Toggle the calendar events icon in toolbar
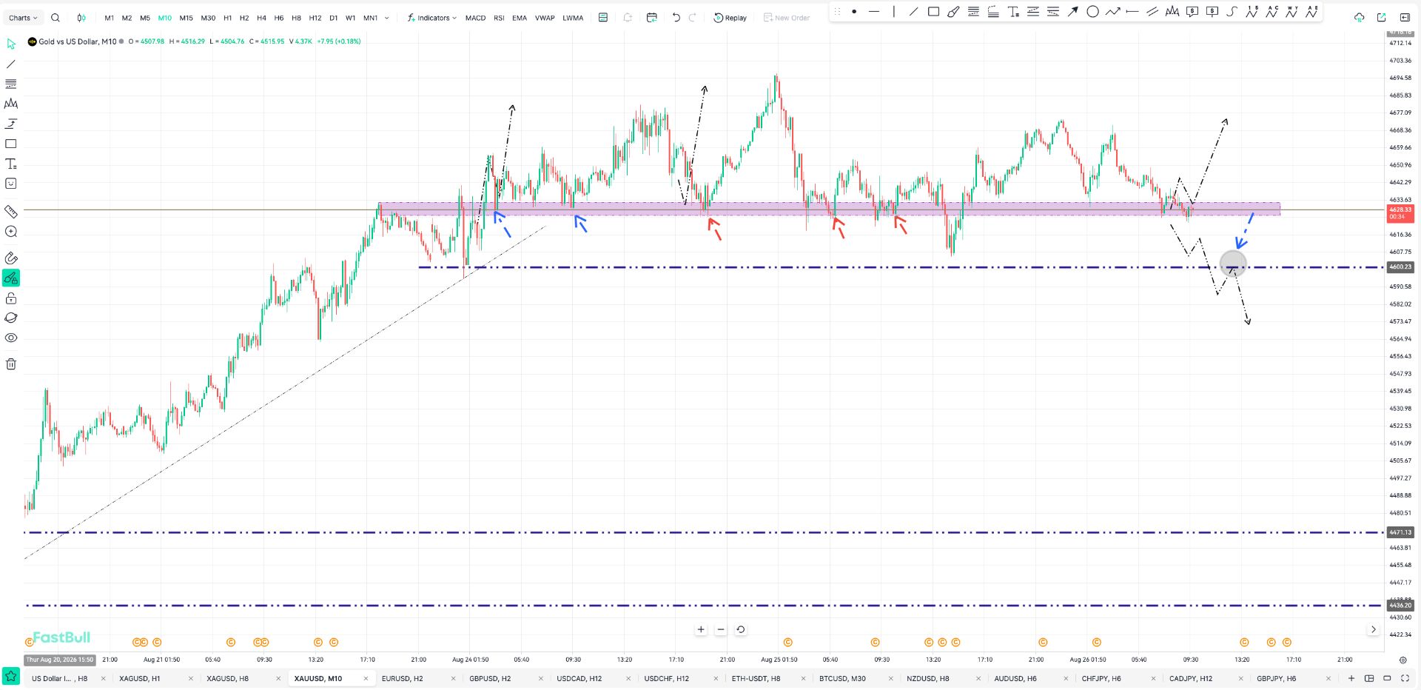This screenshot has height=690, width=1421. (x=651, y=18)
